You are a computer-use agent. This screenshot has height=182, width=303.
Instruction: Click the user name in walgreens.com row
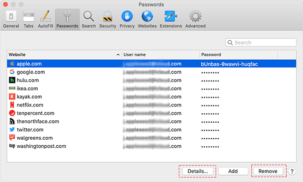152,138
